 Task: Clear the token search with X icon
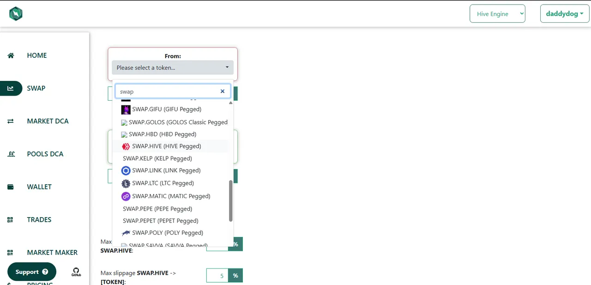(x=222, y=91)
